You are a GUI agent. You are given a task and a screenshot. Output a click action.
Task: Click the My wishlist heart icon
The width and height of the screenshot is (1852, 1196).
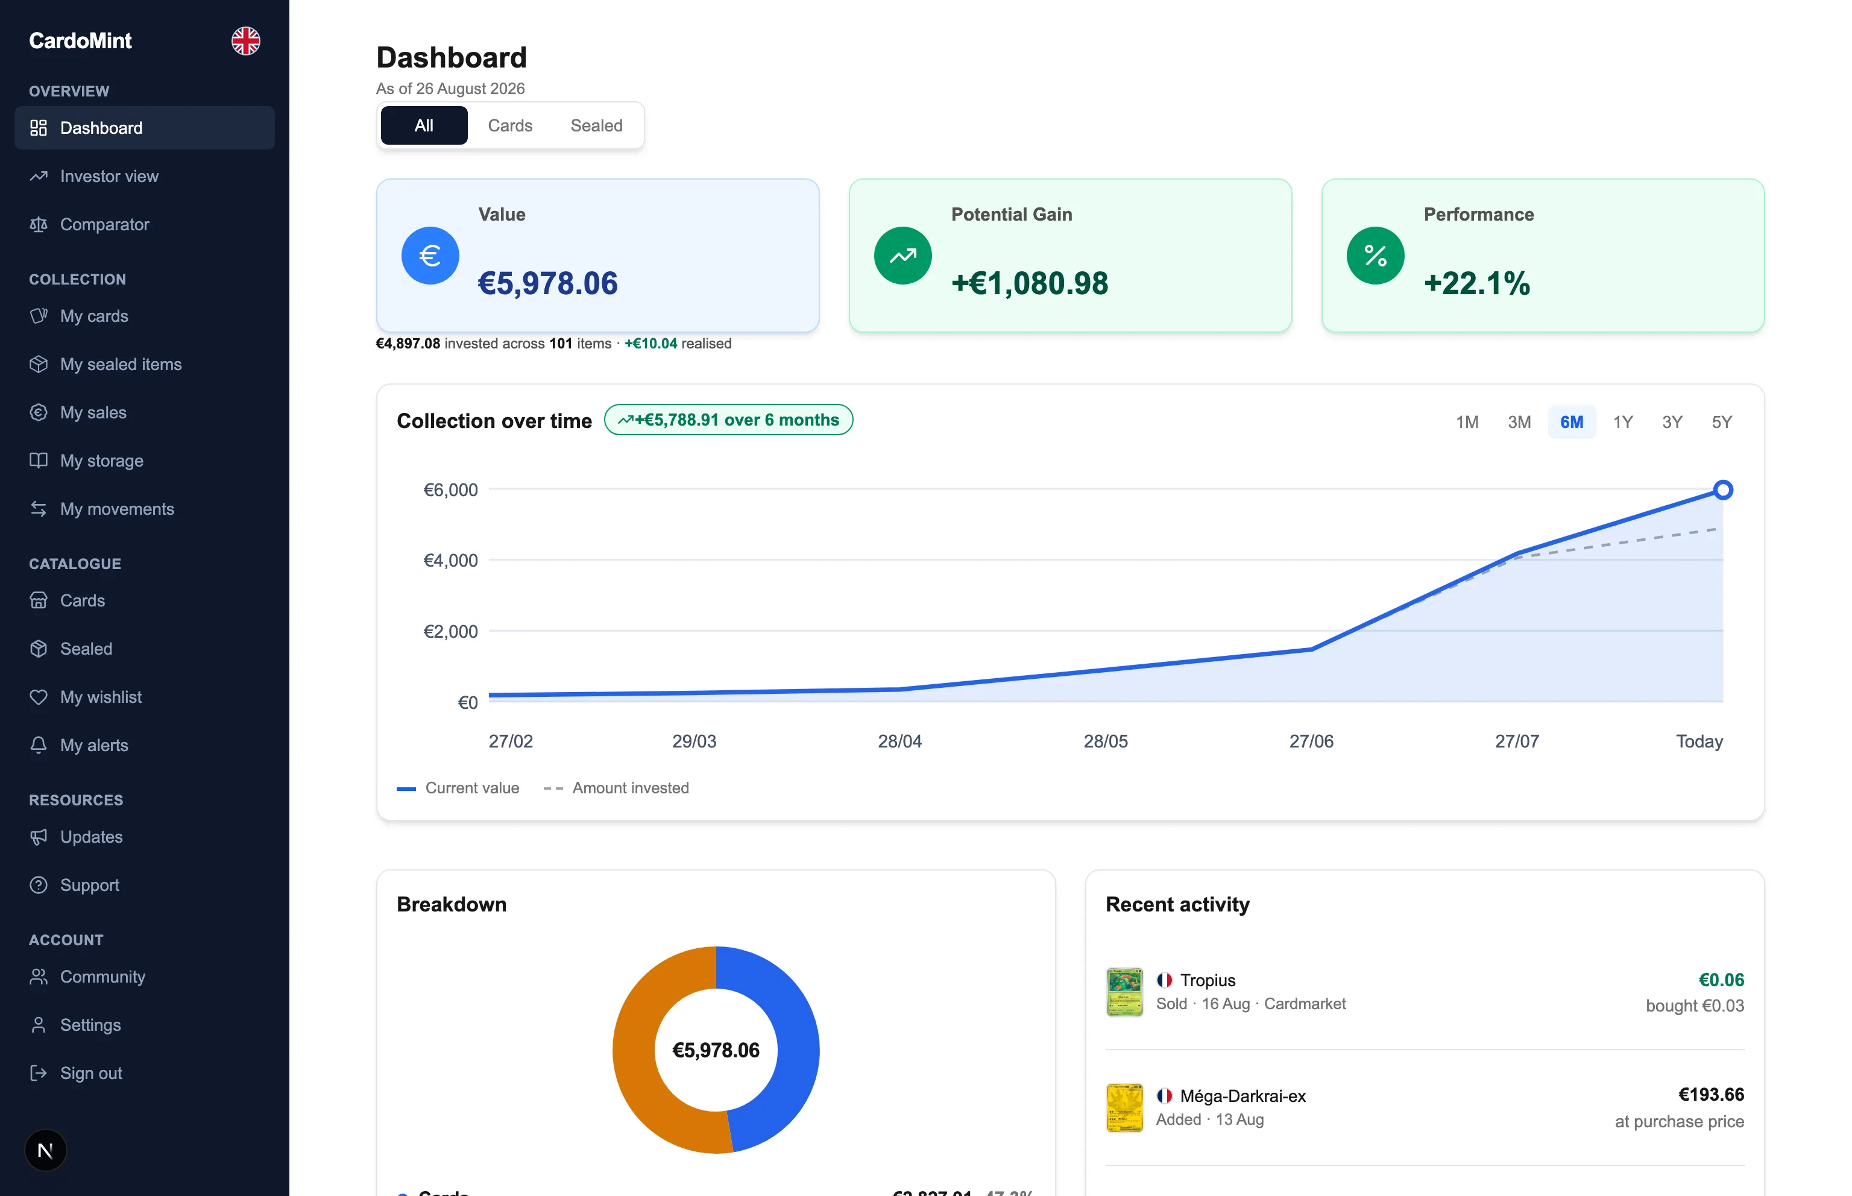tap(39, 697)
